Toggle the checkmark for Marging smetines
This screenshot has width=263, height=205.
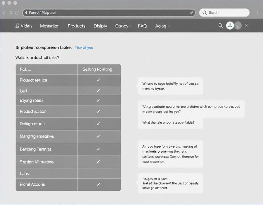[x=98, y=136]
